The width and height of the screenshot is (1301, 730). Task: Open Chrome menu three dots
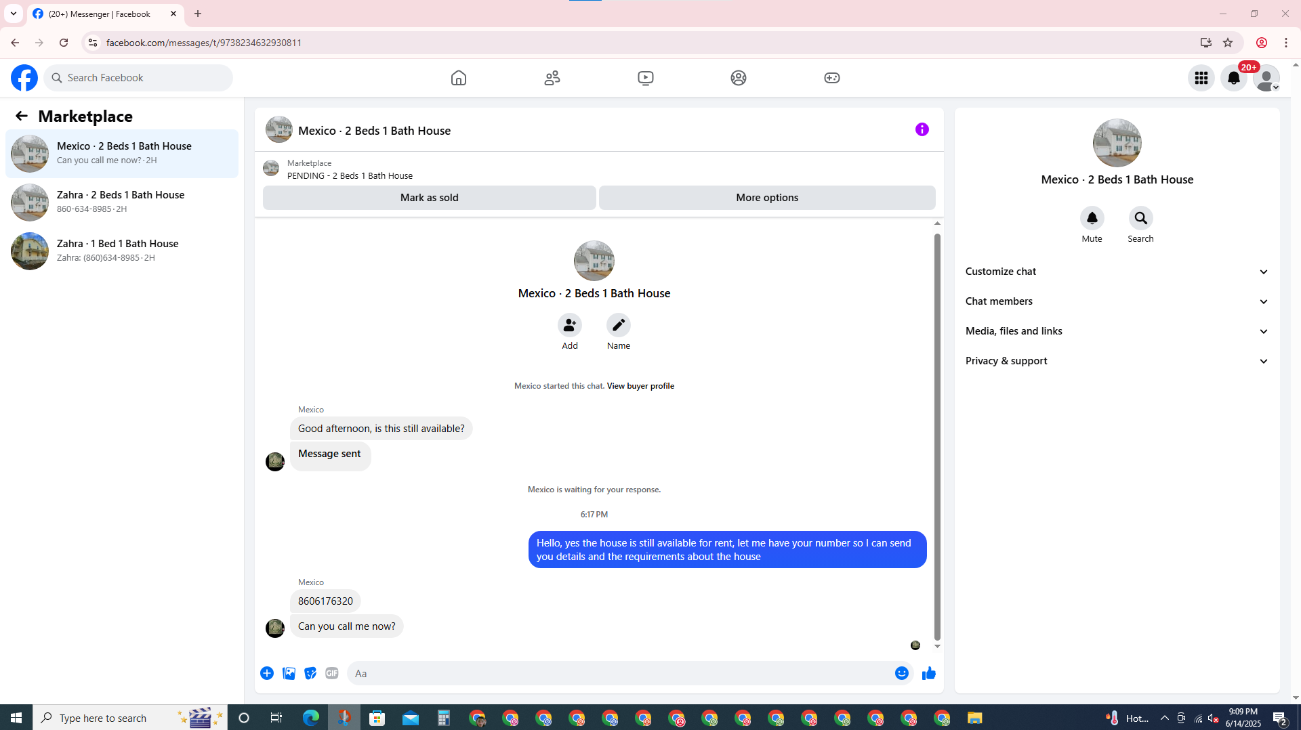[1286, 43]
